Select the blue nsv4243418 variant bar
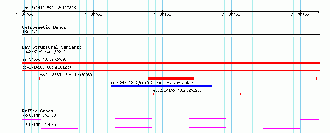Viewport: 330px width, 133px height. pyautogui.click(x=161, y=86)
